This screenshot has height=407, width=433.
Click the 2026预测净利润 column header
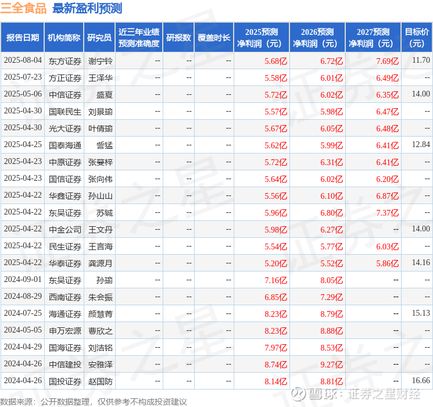pyautogui.click(x=317, y=38)
